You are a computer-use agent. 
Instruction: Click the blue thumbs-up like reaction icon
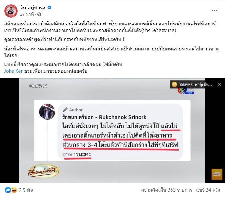tap(8, 190)
